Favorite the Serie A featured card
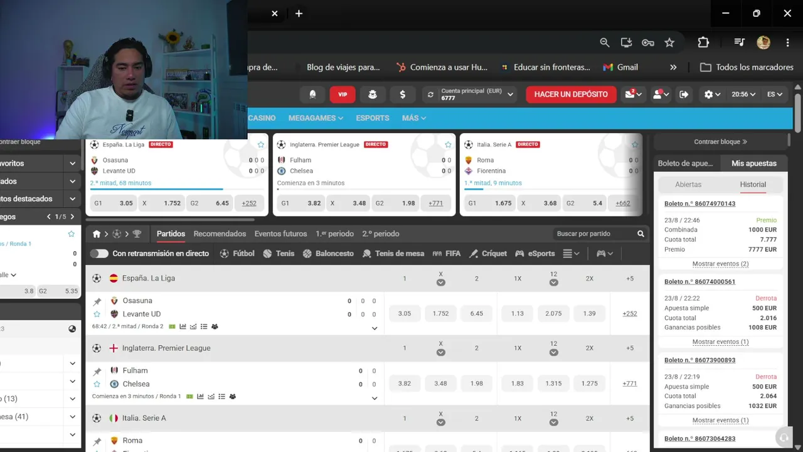 tap(635, 144)
